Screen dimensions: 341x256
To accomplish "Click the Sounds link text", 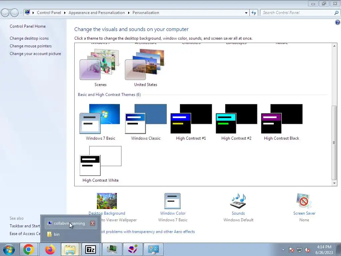I will pos(238,213).
